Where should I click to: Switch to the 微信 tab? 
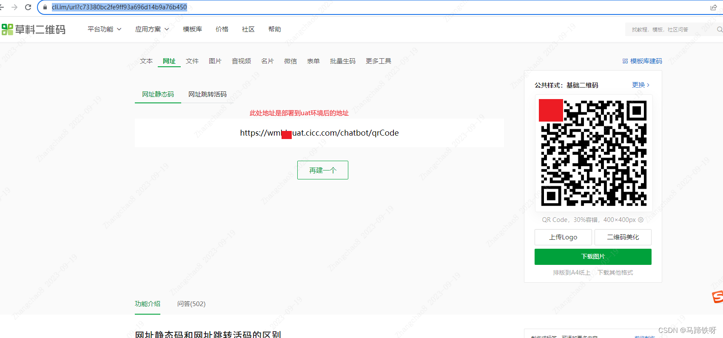290,61
